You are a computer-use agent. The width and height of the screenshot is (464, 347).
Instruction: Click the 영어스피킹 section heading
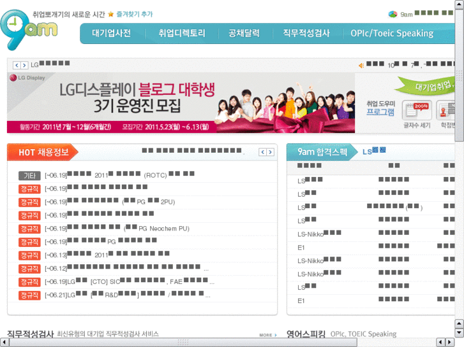click(x=306, y=334)
